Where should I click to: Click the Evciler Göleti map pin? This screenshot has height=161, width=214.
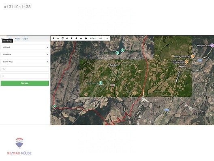117,53
